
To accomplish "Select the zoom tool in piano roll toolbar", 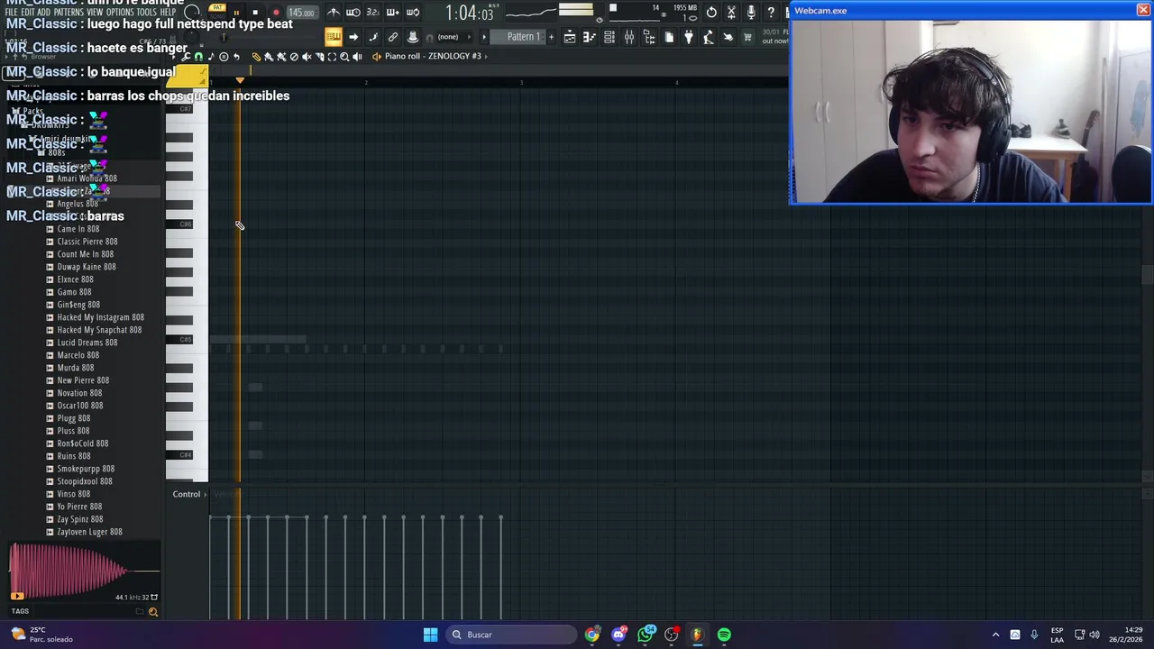I will pos(343,56).
